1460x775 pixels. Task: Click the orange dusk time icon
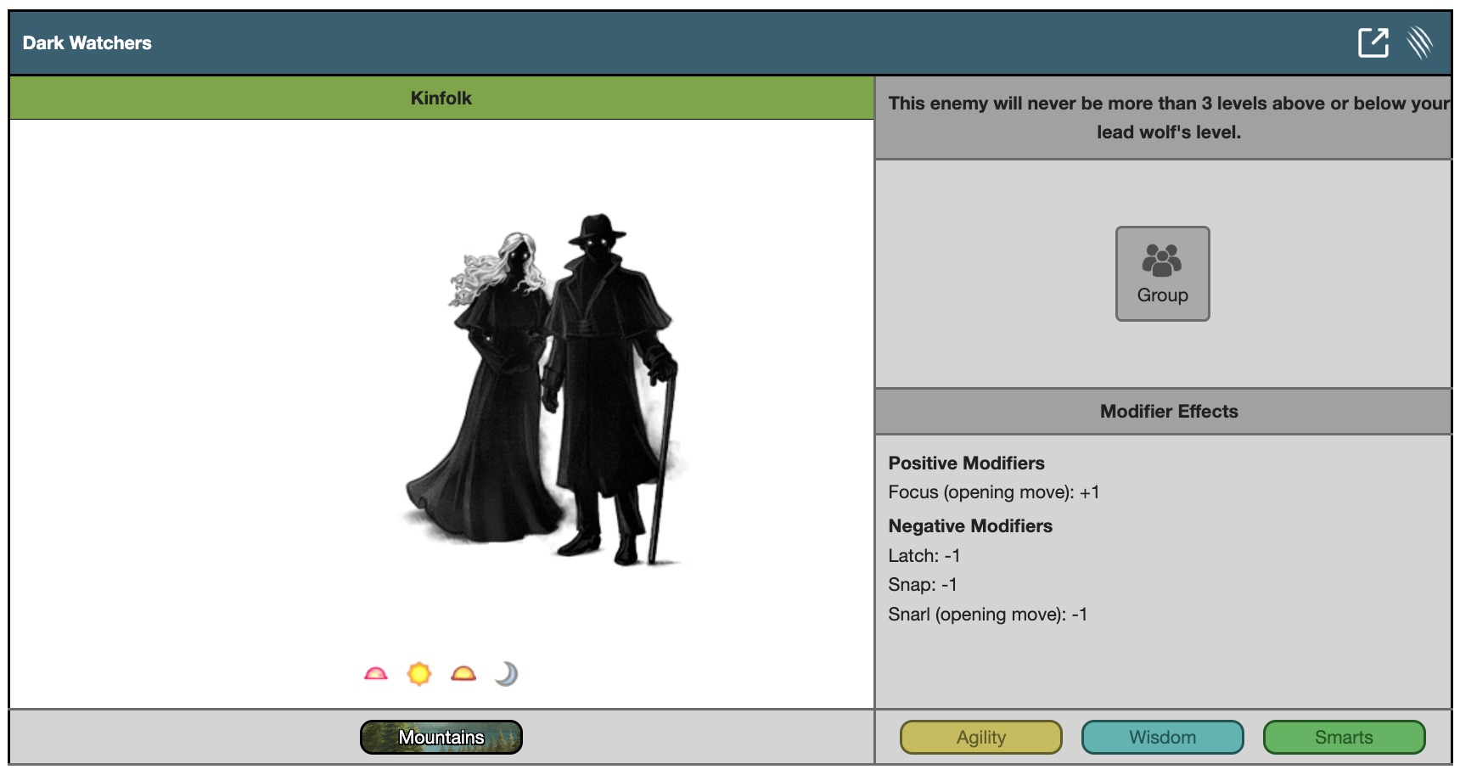coord(463,674)
